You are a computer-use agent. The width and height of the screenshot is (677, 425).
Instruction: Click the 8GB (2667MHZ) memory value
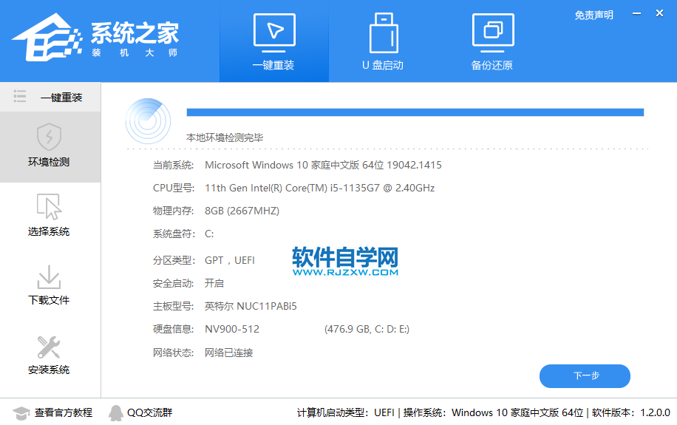click(x=242, y=211)
